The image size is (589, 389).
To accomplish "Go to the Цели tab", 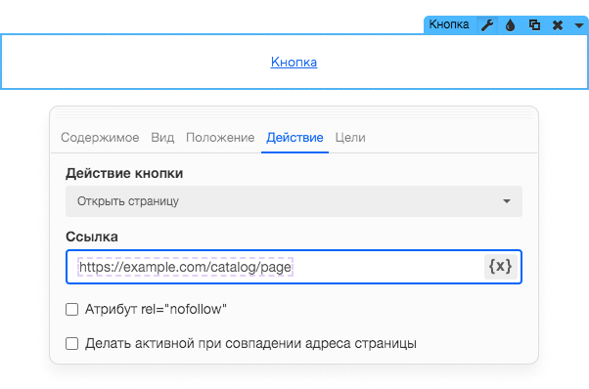I will tap(350, 138).
